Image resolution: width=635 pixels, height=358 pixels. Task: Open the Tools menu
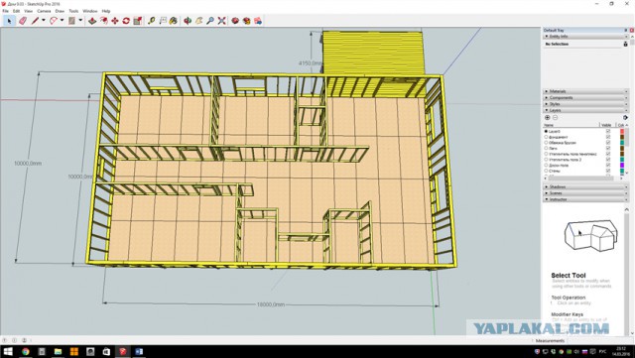point(73,11)
